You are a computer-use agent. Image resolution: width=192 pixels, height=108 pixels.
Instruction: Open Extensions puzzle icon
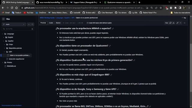coord(175,8)
